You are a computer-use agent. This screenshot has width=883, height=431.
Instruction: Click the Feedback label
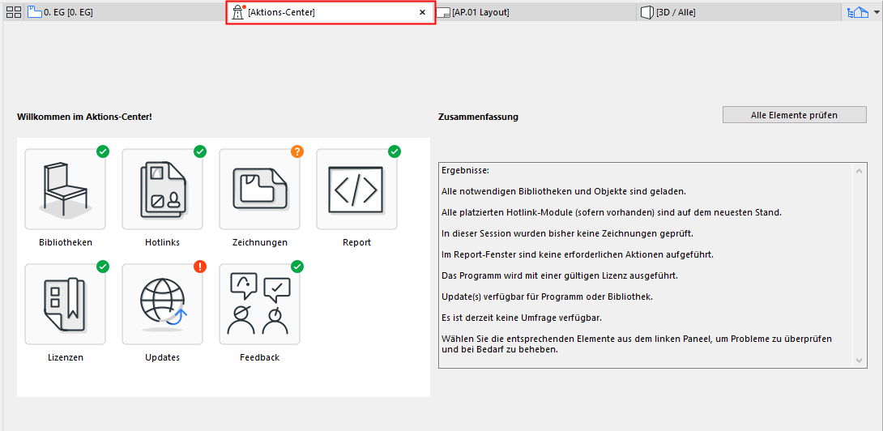click(259, 358)
